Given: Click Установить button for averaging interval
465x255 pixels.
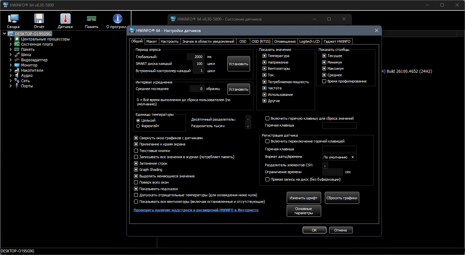Looking at the screenshot, I should (239, 89).
